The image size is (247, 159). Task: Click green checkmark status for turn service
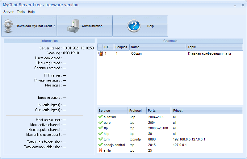[101, 139]
